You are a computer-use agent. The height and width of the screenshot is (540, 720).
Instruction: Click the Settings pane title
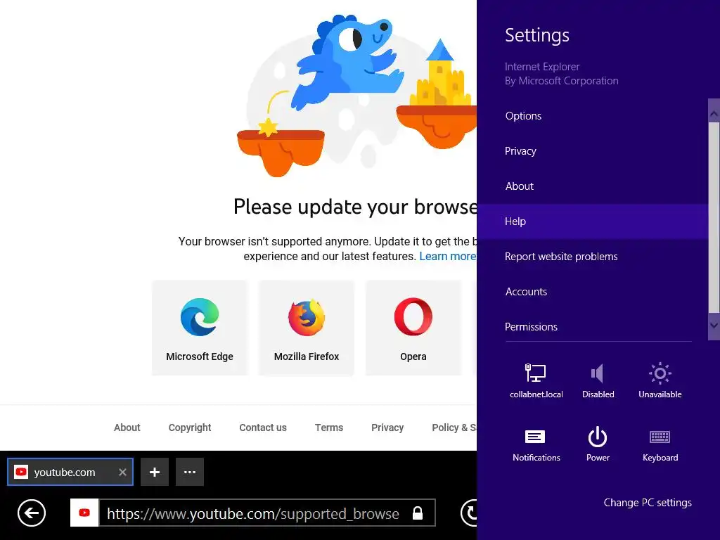pos(536,35)
